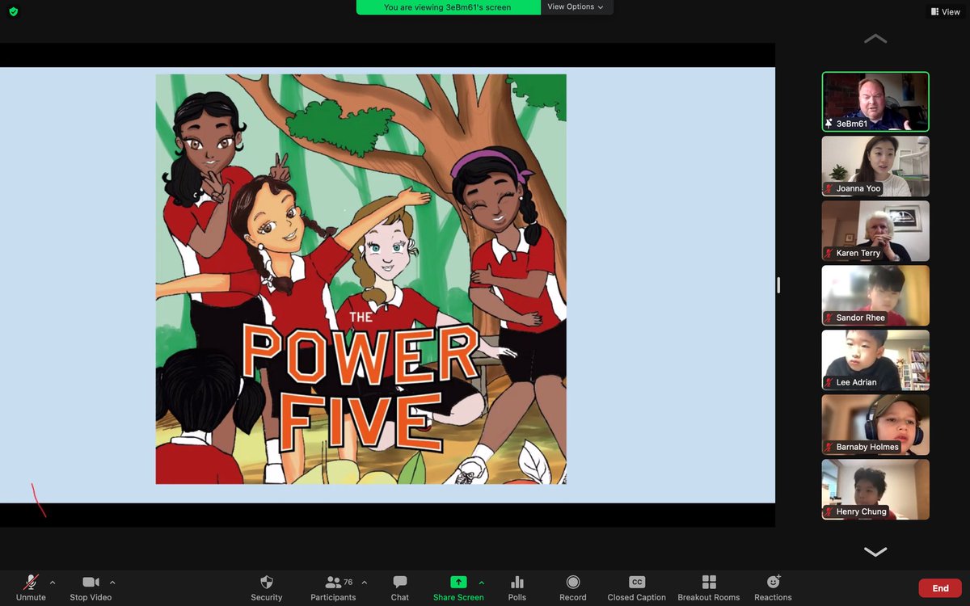This screenshot has height=606, width=970.
Task: Click the 'You are viewing 3eBm61's screen' banner
Action: [x=449, y=7]
